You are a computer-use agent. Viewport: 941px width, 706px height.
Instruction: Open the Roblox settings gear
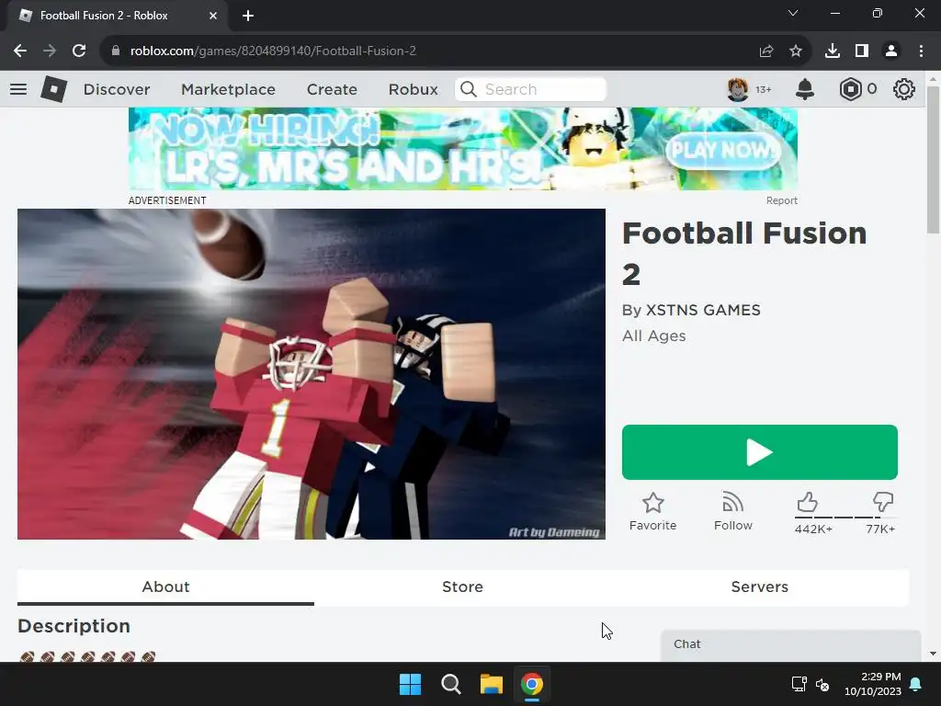[904, 89]
